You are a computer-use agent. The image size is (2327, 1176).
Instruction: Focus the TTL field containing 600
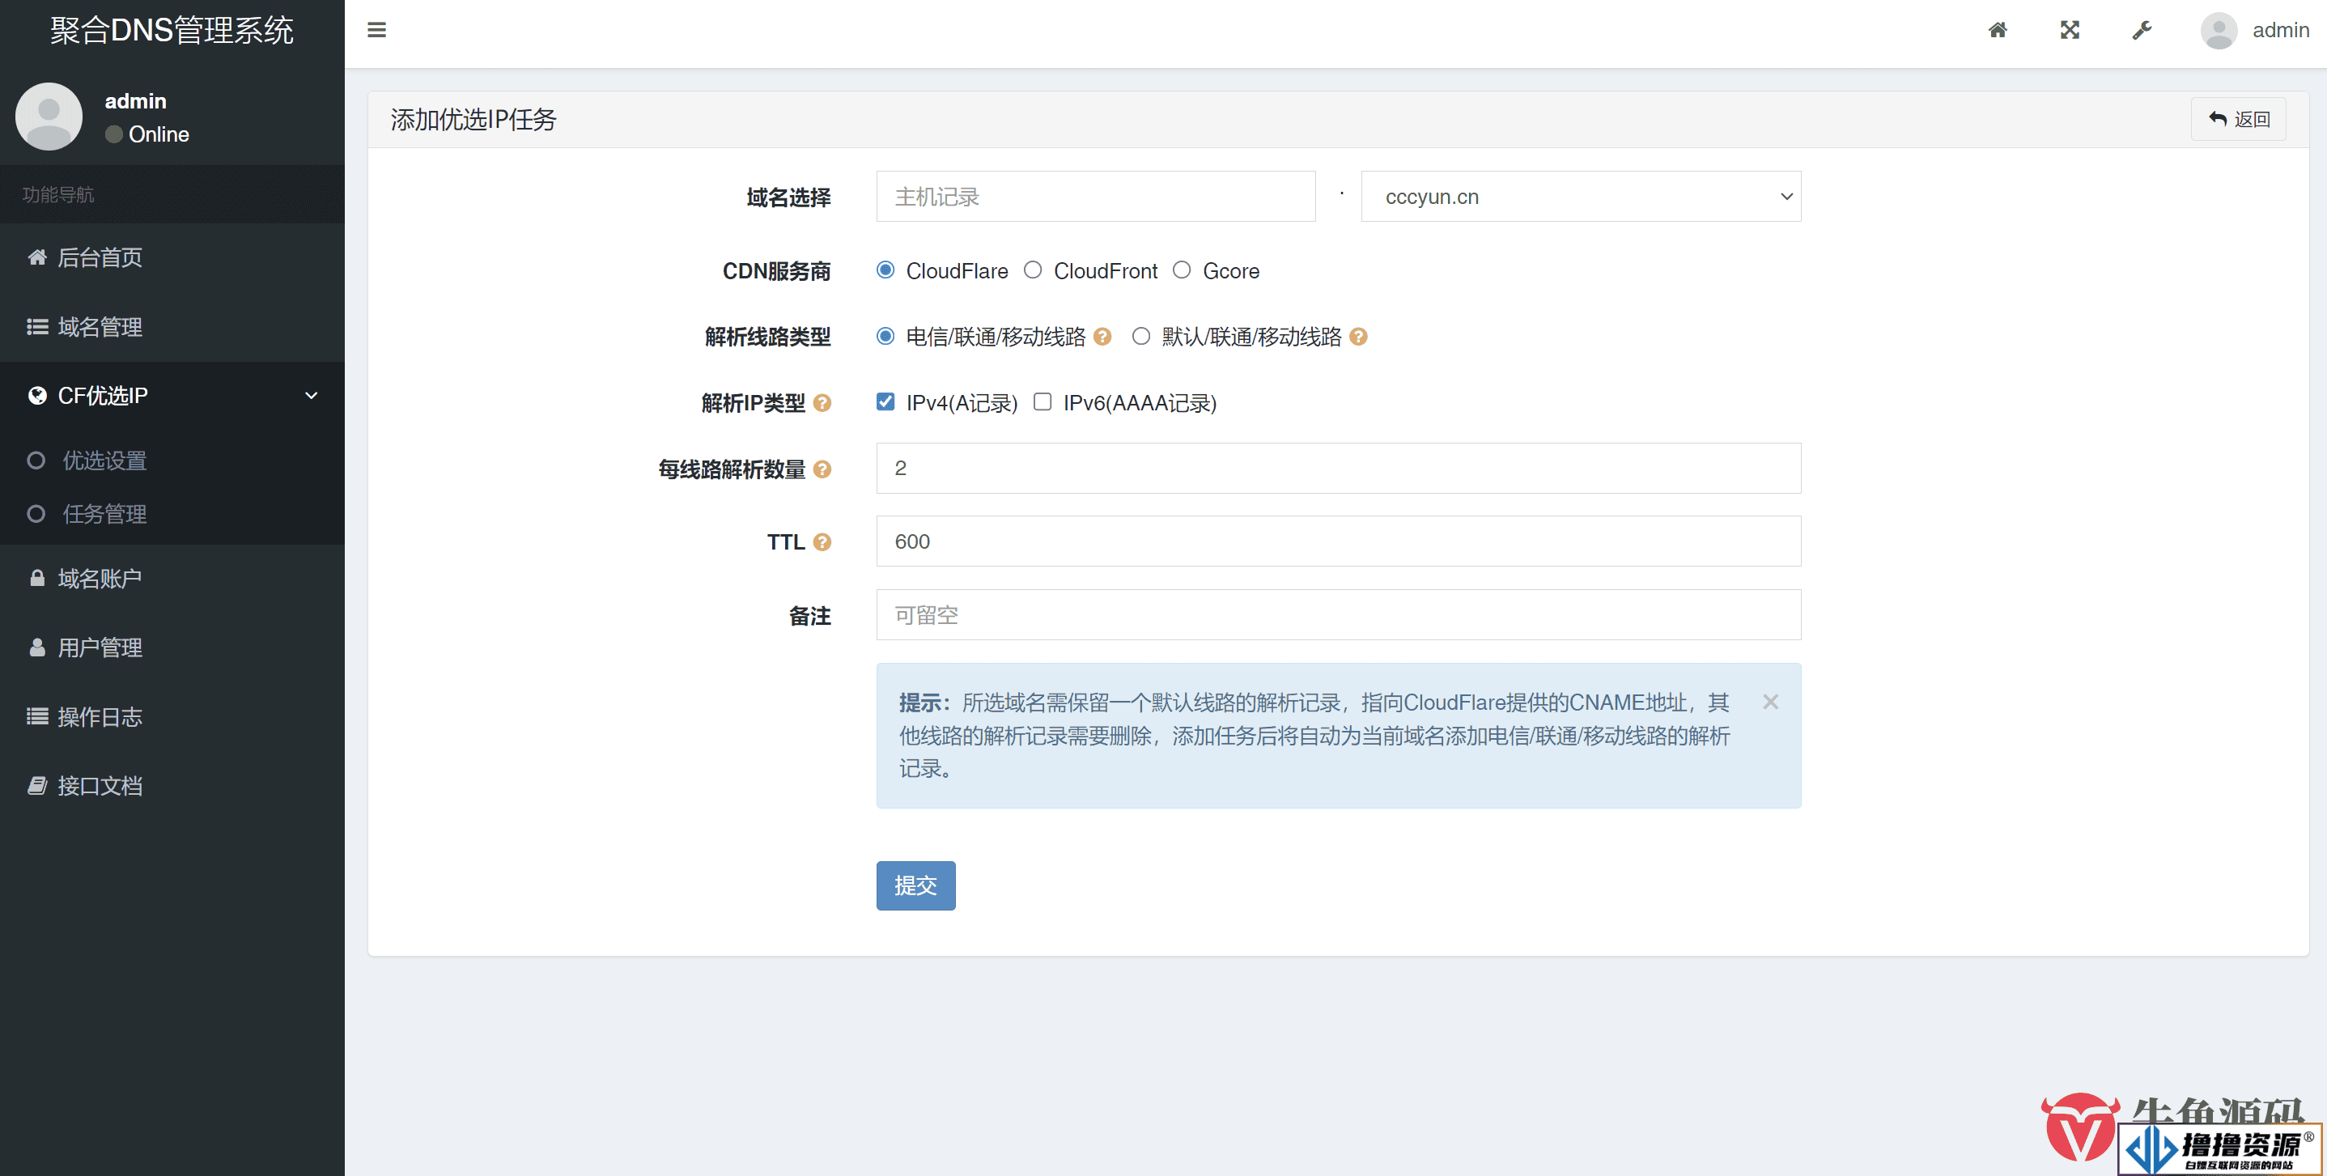[x=1338, y=541]
